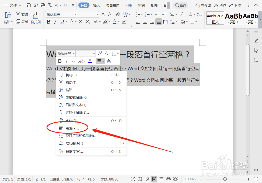Click the Undo arrow icon

click(x=57, y=5)
